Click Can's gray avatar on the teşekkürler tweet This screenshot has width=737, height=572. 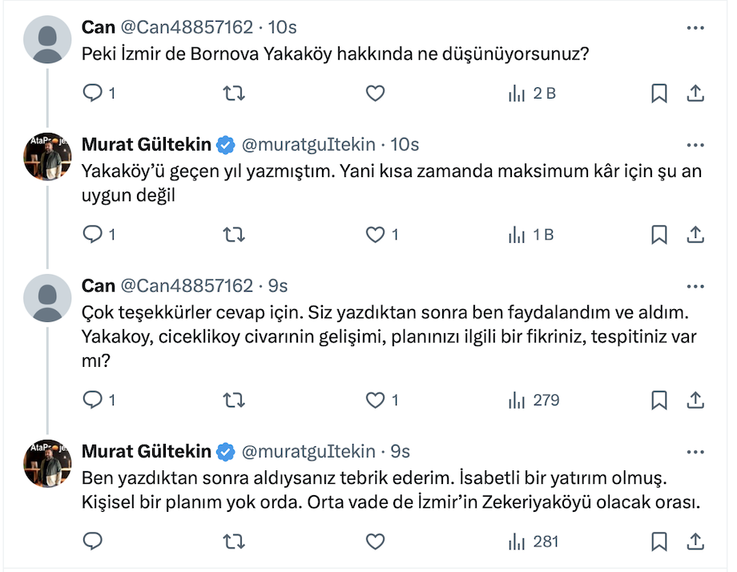(x=48, y=298)
